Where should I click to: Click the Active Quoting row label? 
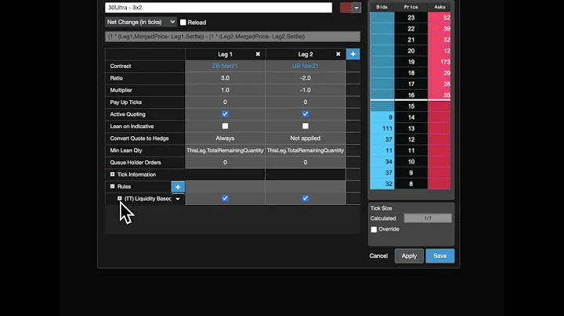[x=128, y=114]
